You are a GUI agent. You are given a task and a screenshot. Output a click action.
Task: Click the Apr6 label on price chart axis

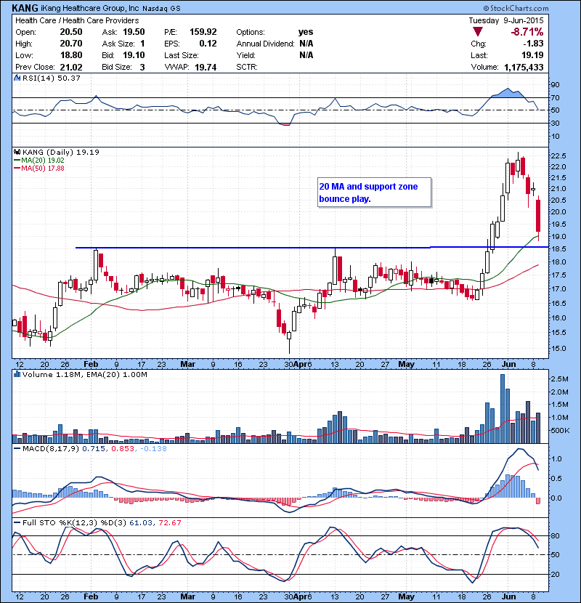[x=302, y=364]
